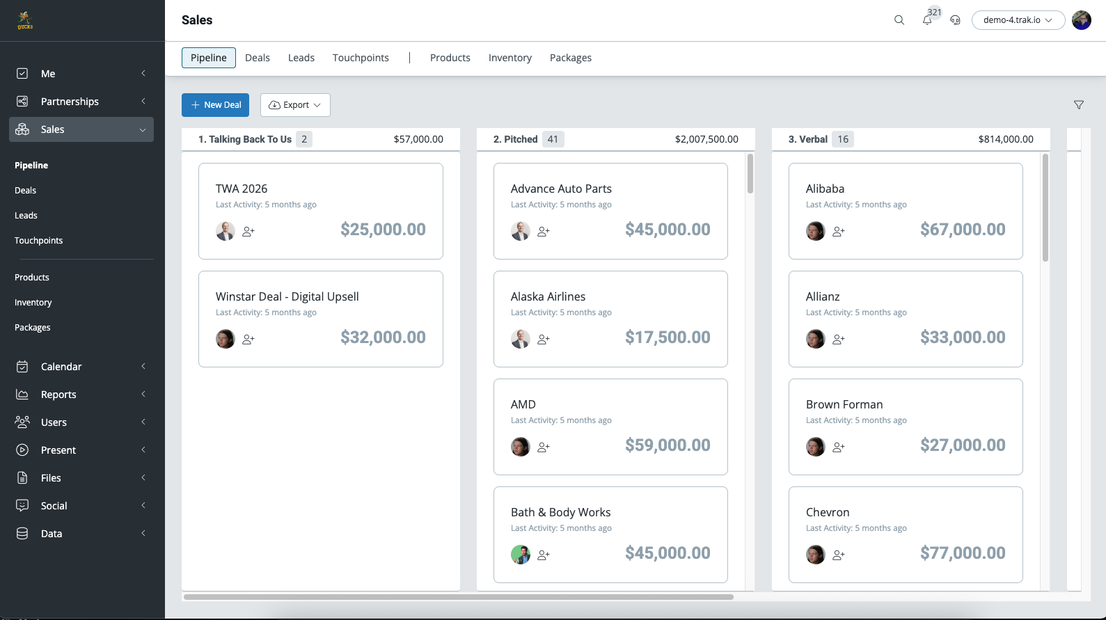Viewport: 1106px width, 620px height.
Task: Expand the Social sidebar section
Action: point(143,506)
